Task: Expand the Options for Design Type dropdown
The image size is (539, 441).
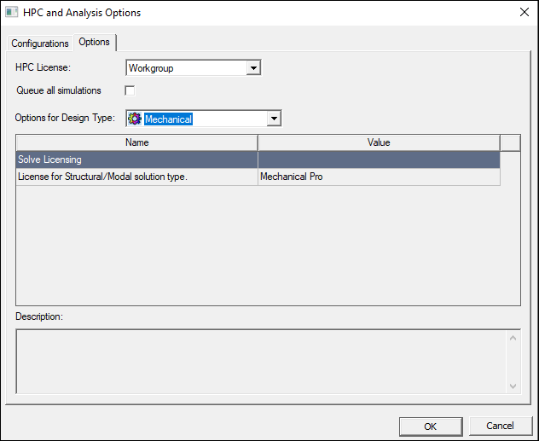Action: coord(274,119)
